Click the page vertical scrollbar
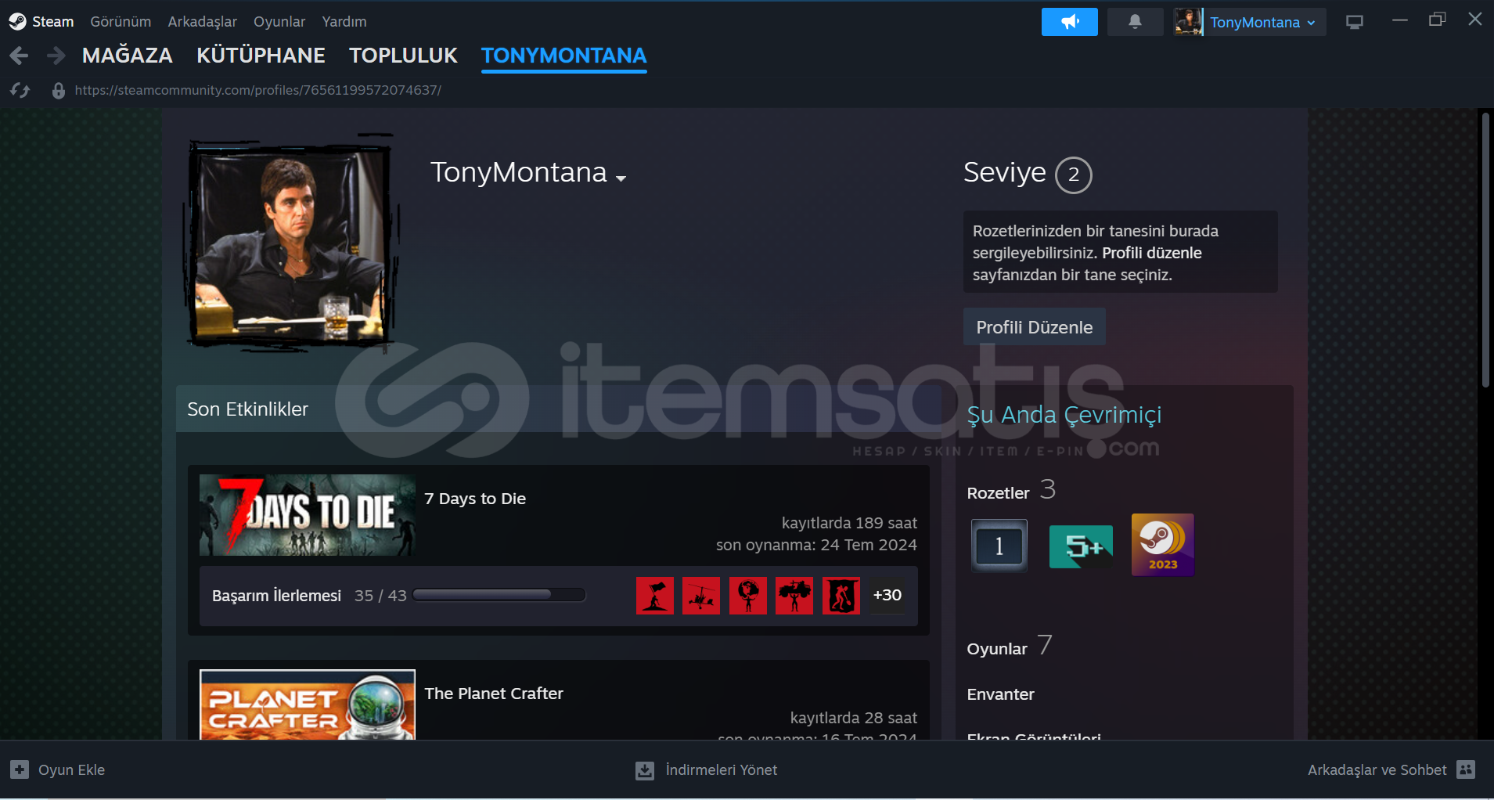 tap(1485, 250)
